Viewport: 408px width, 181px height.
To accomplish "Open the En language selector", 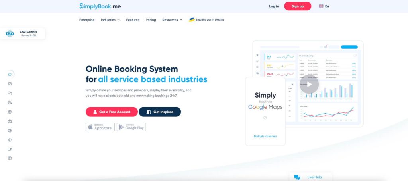I will tap(324, 6).
